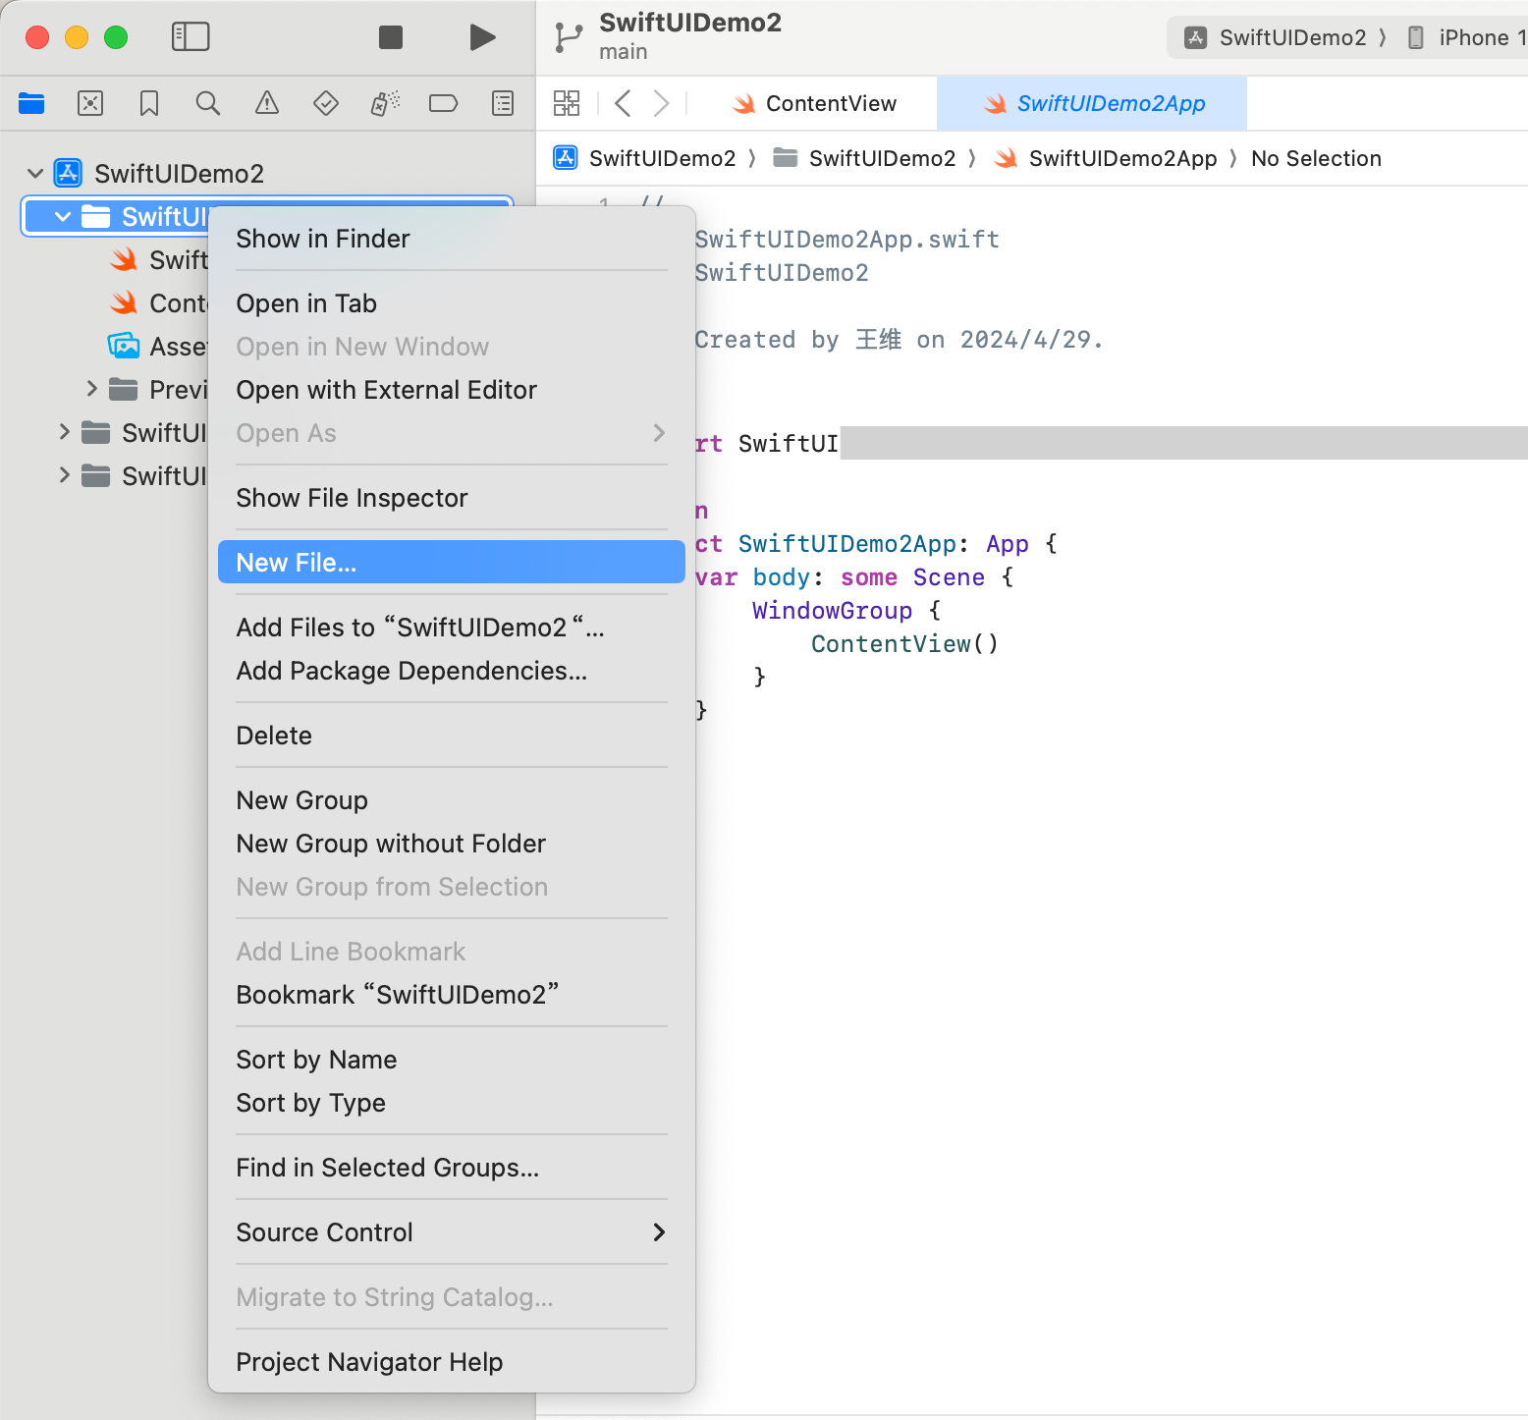Screen dimensions: 1528x1420
Task: Choose Add Files to "SwiftUIDemo2"…
Action: (x=452, y=628)
